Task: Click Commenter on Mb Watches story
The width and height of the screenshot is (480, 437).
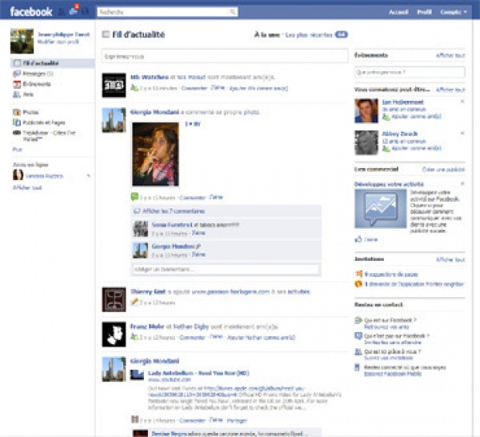Action: 194,88
